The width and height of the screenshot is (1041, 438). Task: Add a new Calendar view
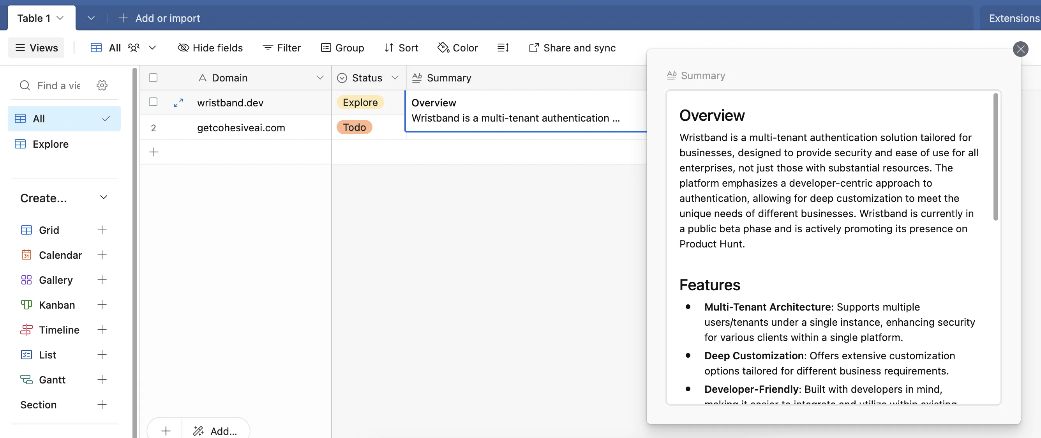(102, 255)
